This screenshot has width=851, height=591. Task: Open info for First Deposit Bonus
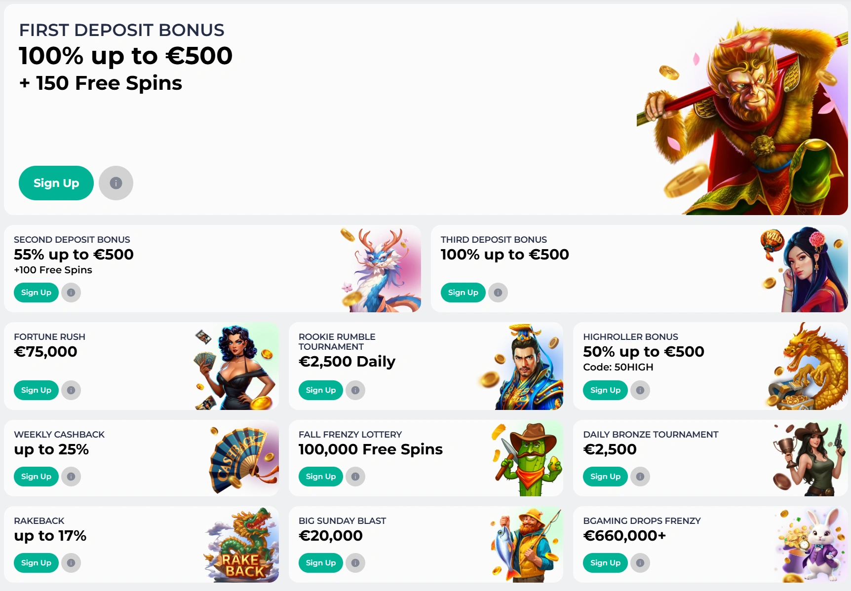116,183
